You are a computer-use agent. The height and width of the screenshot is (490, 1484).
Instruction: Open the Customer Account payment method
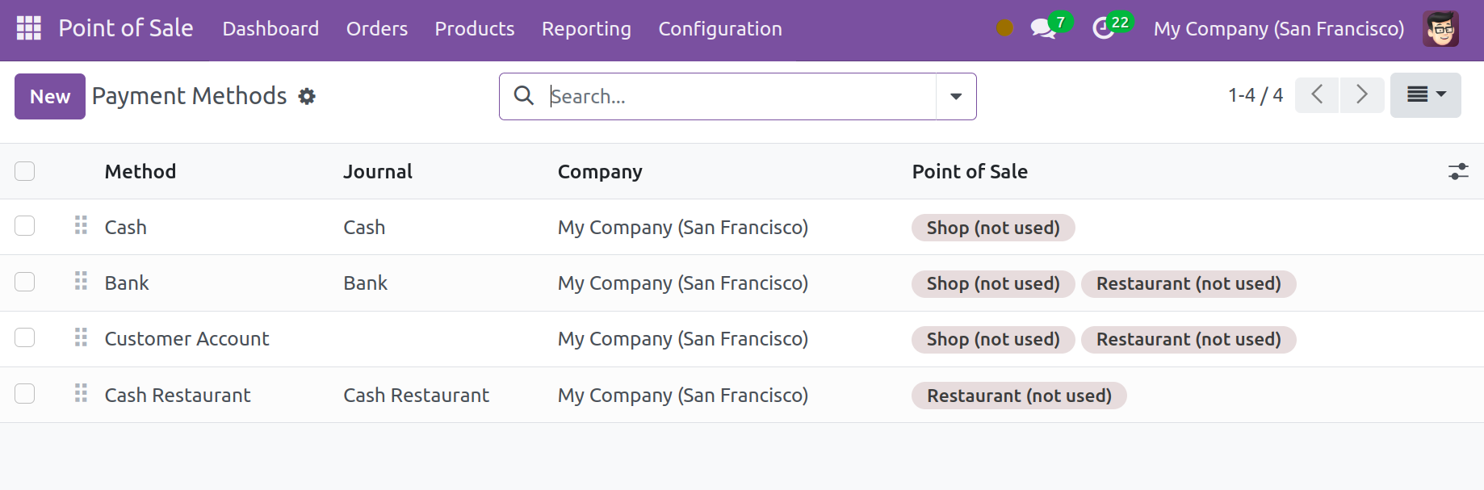tap(187, 339)
